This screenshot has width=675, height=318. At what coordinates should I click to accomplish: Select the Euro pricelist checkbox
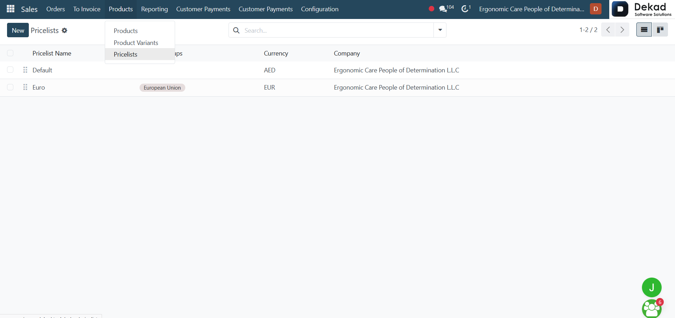pyautogui.click(x=10, y=87)
